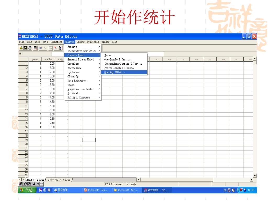Switch to the Variable View tab
268x201 pixels.
[x=59, y=180]
